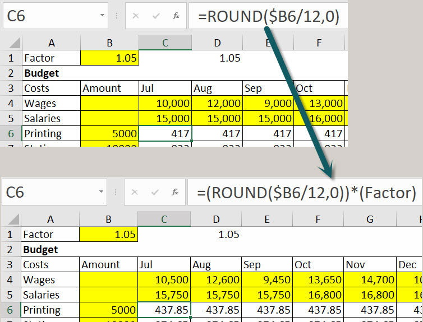Click yellow cell B1 with 1.05 in top sheet
Image resolution: width=423 pixels, height=322 pixels.
tap(109, 58)
